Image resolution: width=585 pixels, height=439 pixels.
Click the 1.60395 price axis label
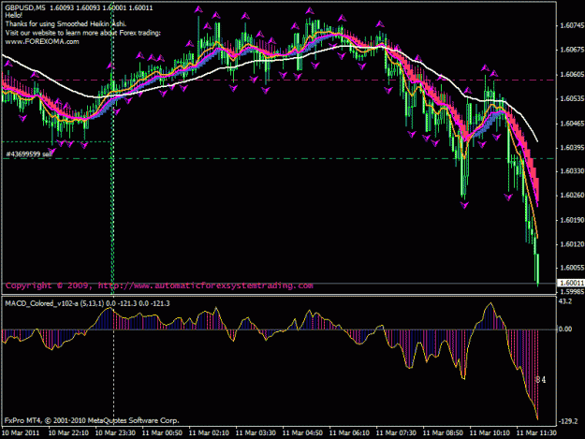(x=572, y=148)
